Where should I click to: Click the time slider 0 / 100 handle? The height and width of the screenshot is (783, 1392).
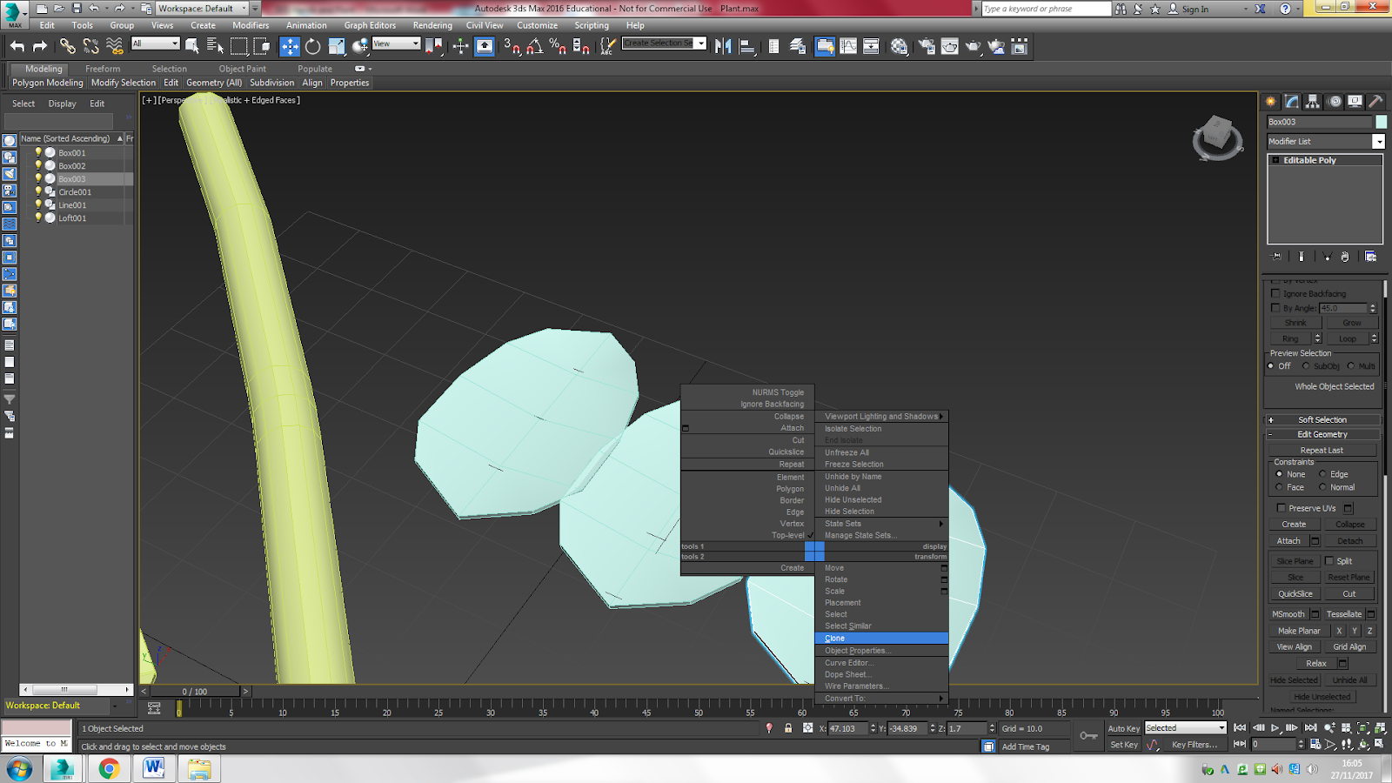point(194,692)
